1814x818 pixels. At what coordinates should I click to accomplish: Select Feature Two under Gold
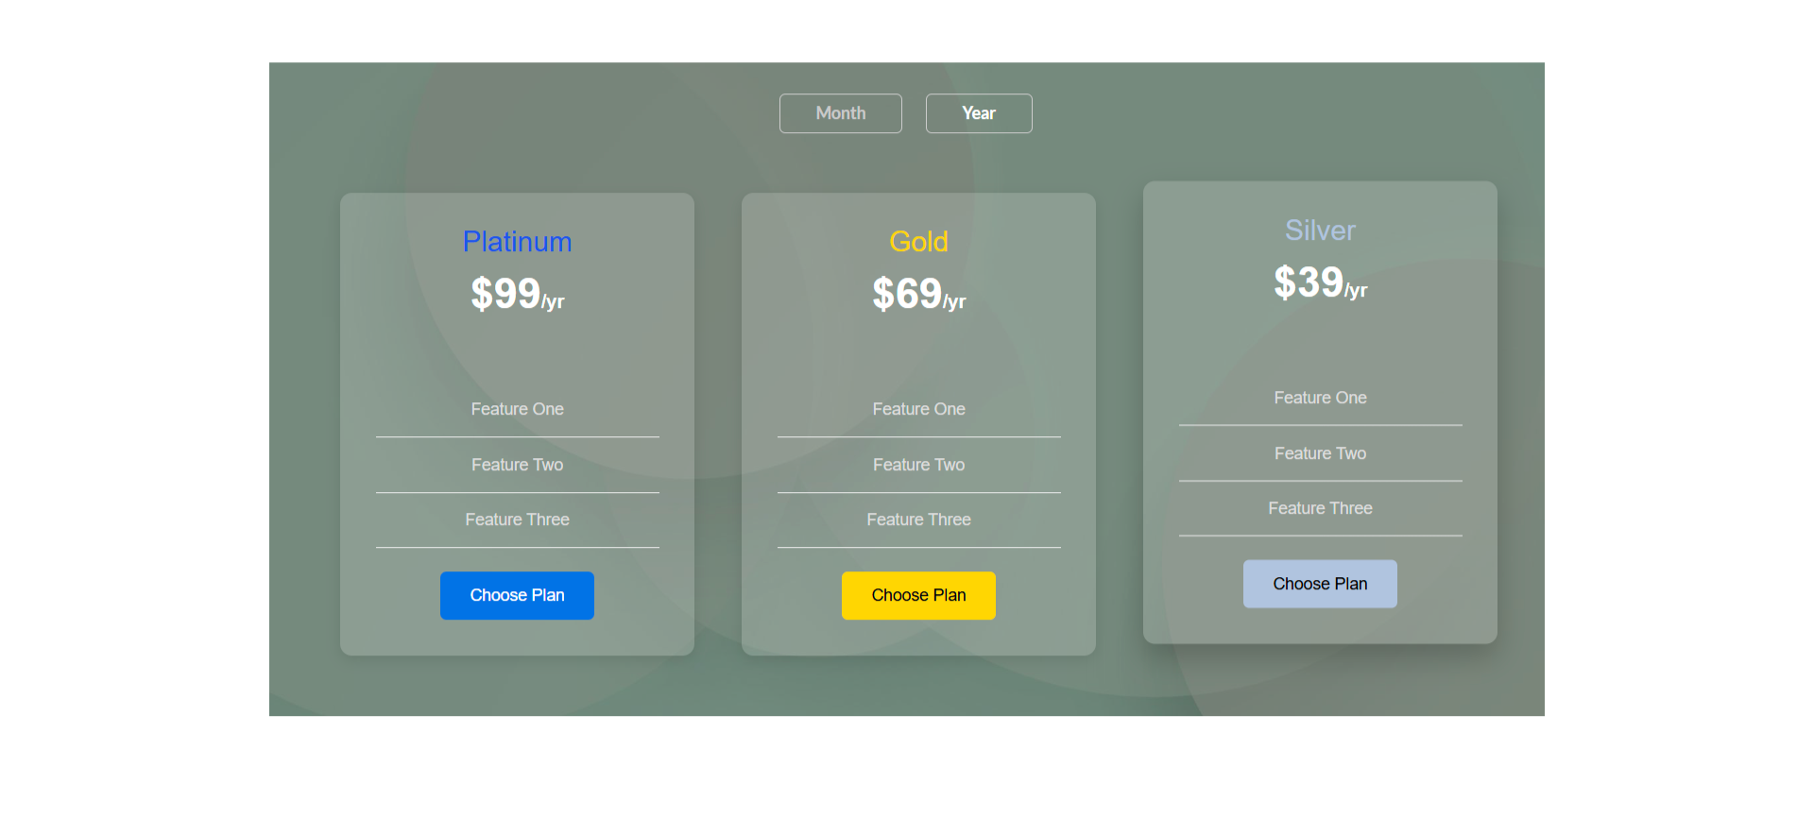point(918,465)
